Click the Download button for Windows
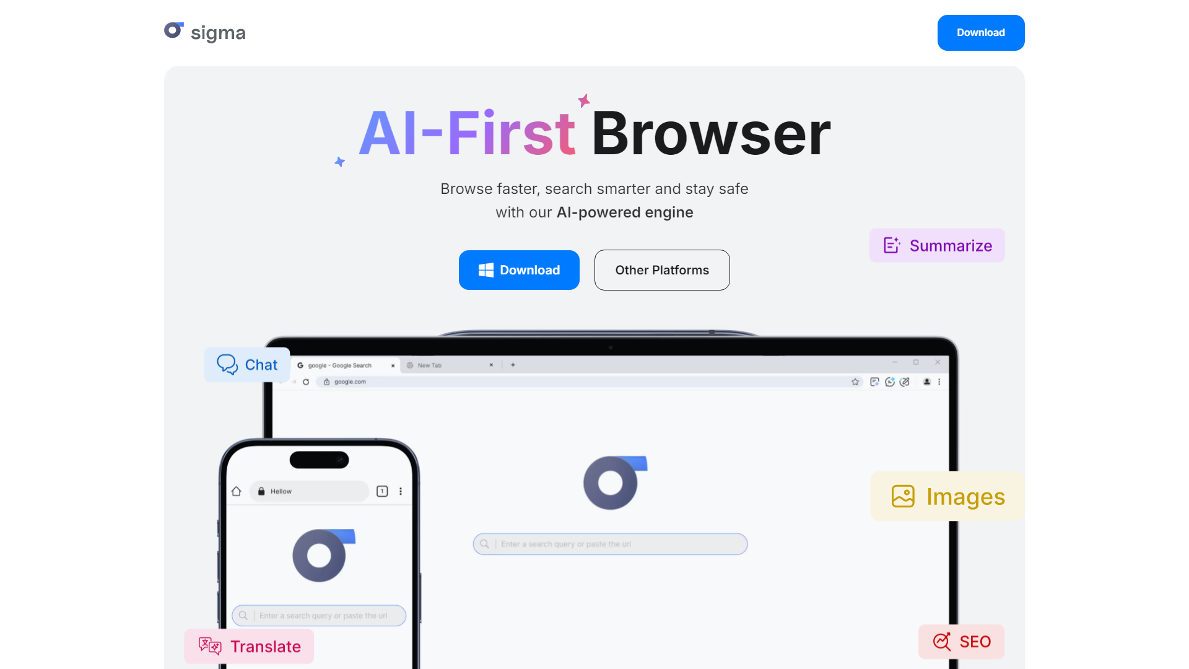 tap(520, 269)
